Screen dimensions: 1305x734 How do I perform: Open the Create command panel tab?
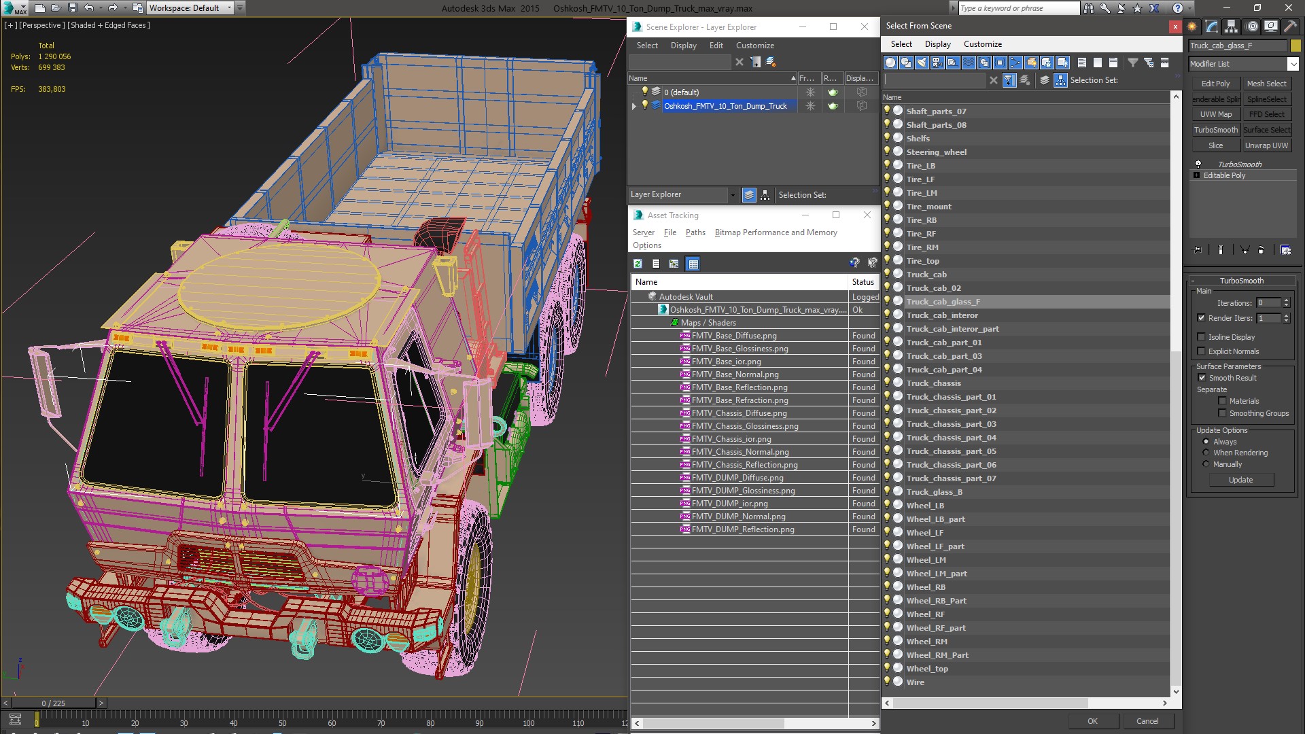pyautogui.click(x=1192, y=27)
